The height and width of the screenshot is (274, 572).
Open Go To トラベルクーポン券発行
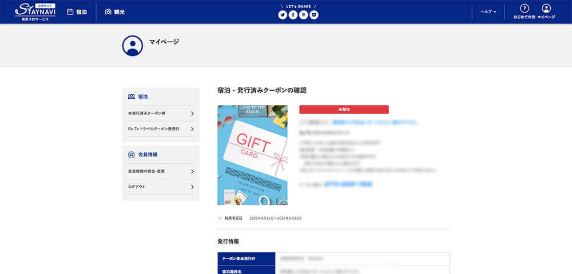point(161,129)
